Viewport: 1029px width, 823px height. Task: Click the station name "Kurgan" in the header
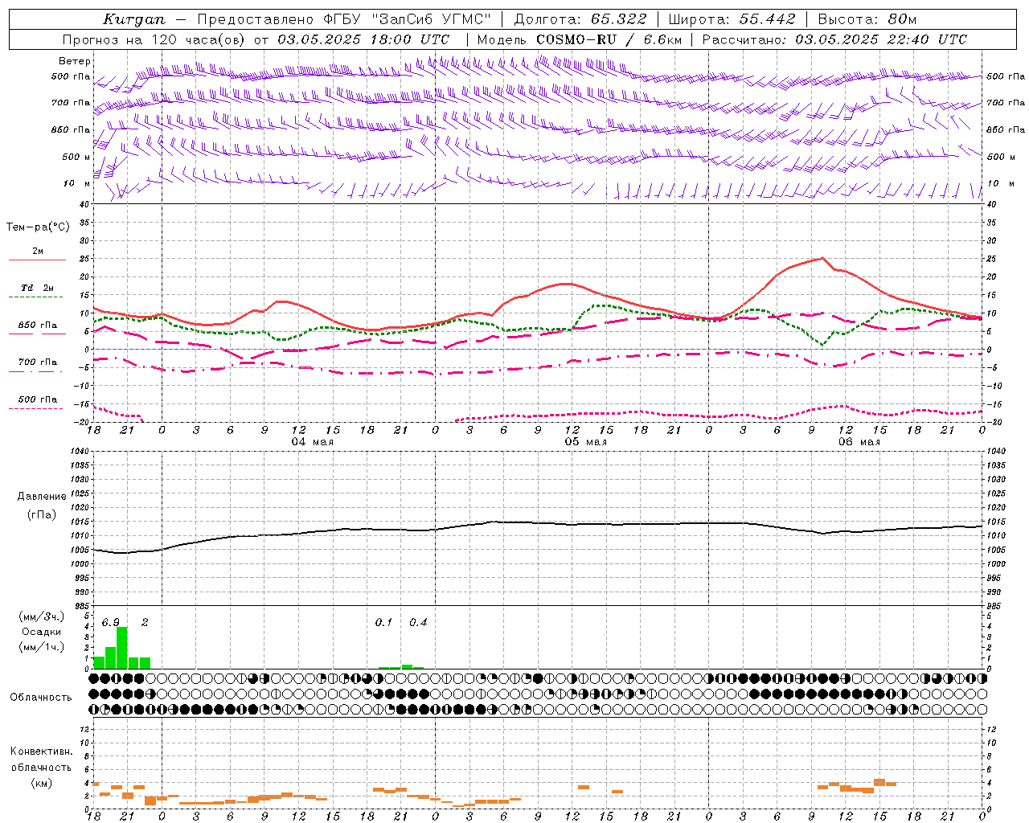133,19
